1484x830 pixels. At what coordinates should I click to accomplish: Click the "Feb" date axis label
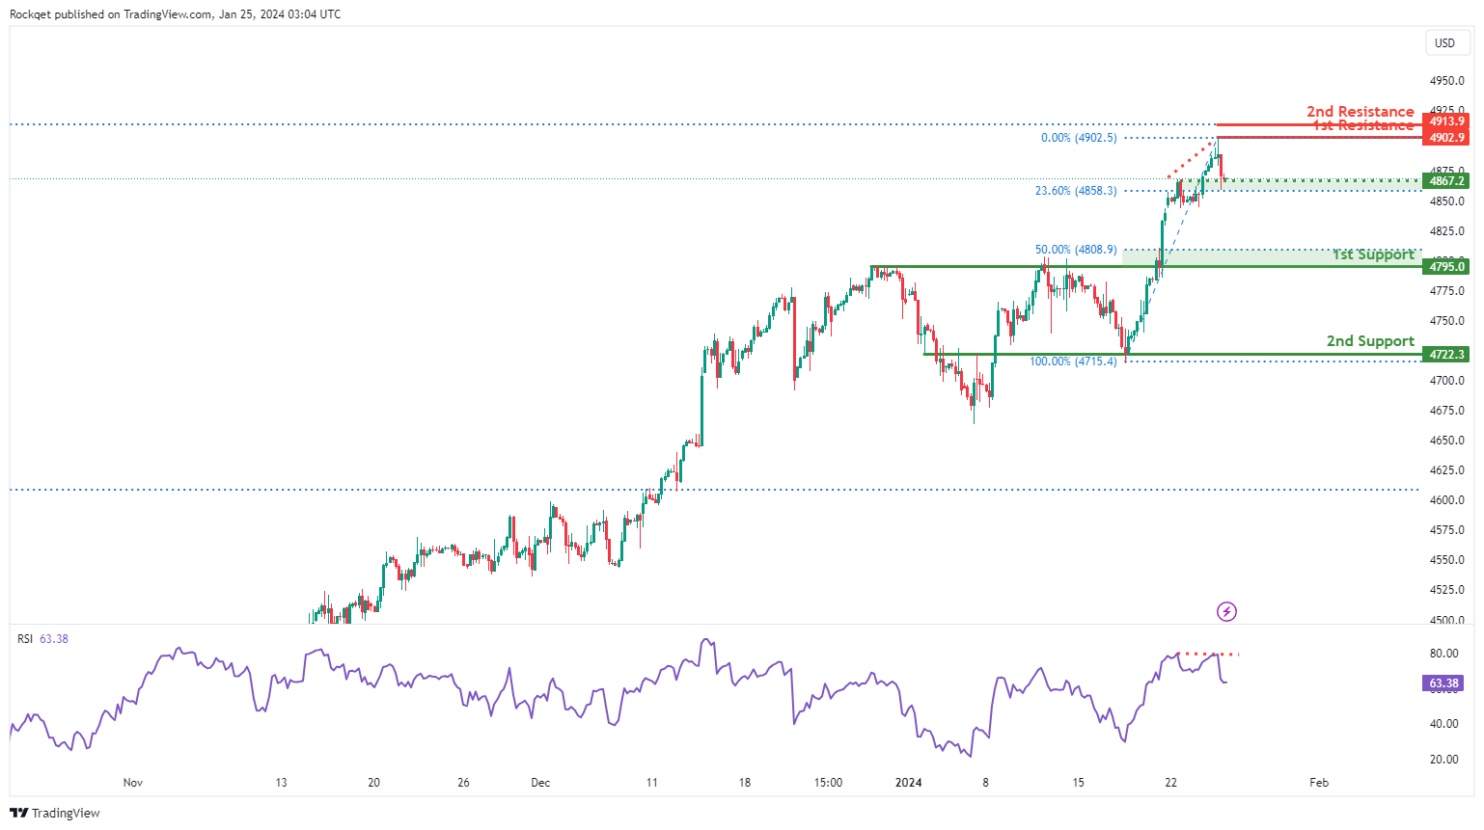pos(1319,783)
